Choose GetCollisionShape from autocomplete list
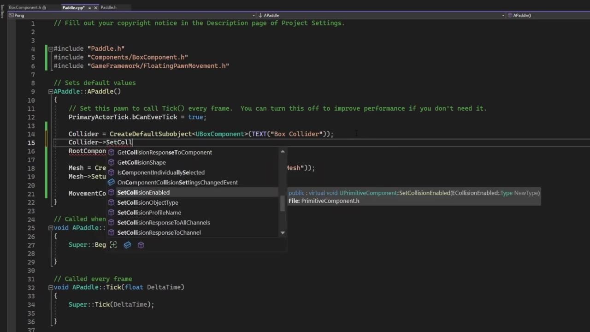Image resolution: width=590 pixels, height=332 pixels. point(193,162)
